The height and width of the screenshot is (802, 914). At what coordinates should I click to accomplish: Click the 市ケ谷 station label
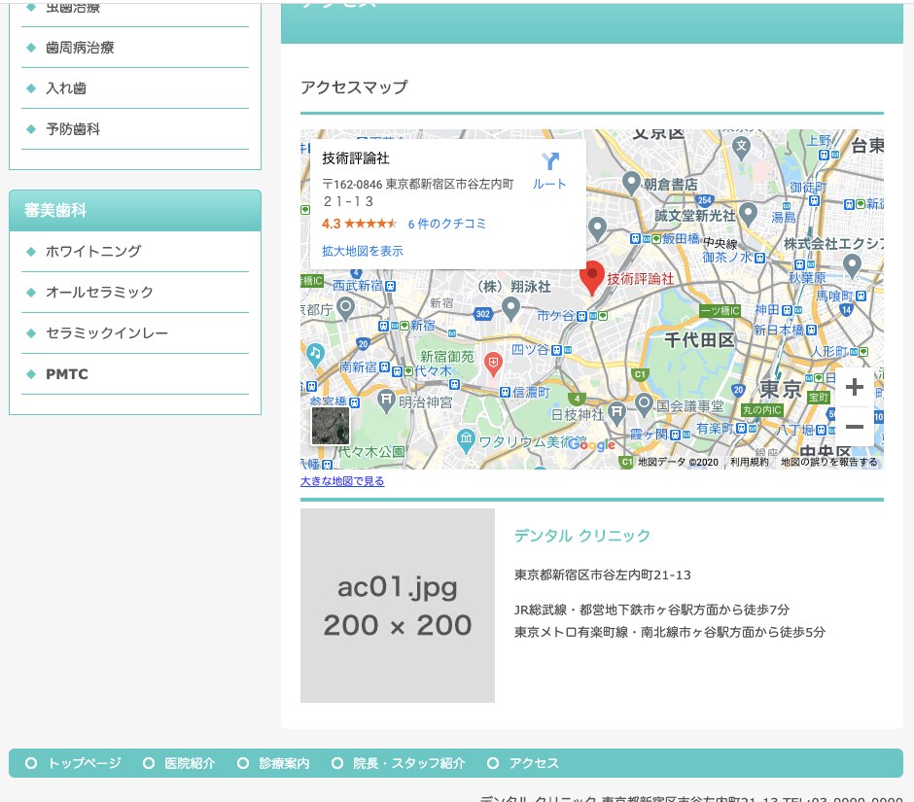pos(555,315)
